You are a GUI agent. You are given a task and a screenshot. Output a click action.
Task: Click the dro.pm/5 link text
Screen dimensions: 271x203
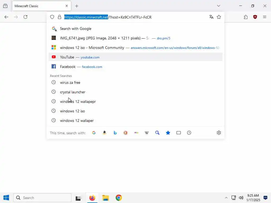(x=164, y=38)
